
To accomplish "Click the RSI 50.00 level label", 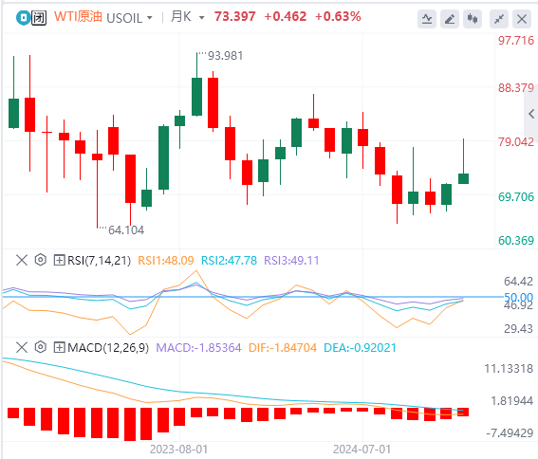I will pyautogui.click(x=518, y=297).
